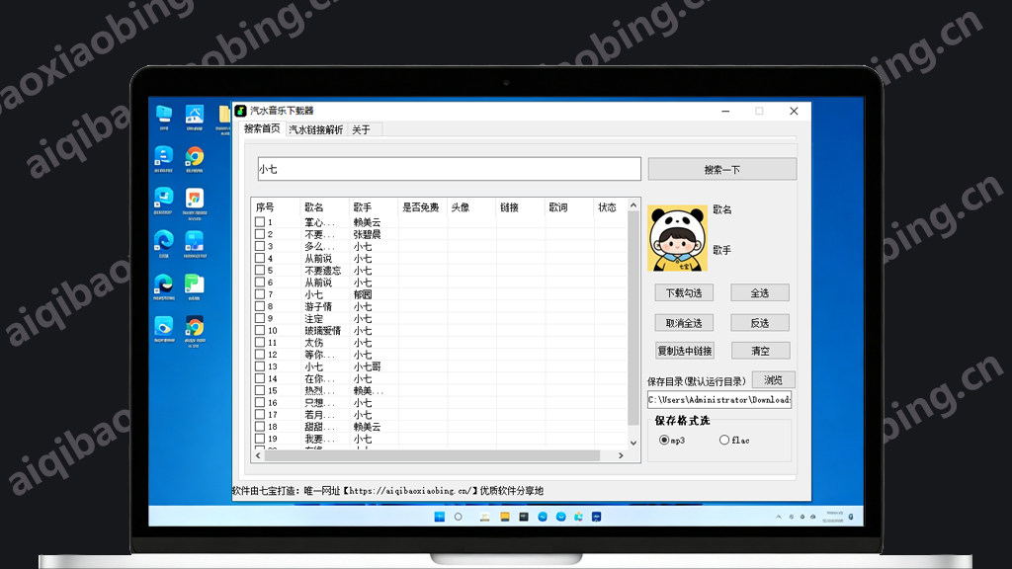Click the save directory path field
Image resolution: width=1012 pixels, height=569 pixels.
pyautogui.click(x=719, y=400)
